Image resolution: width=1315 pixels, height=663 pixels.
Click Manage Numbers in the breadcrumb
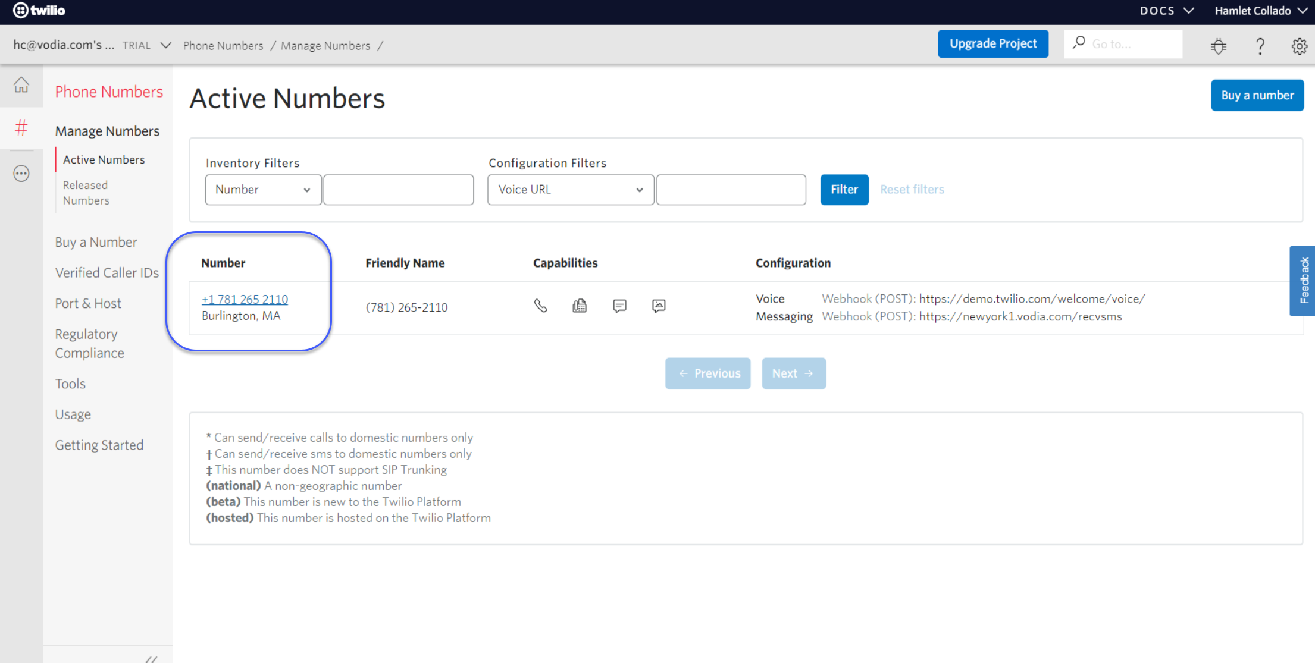point(325,46)
